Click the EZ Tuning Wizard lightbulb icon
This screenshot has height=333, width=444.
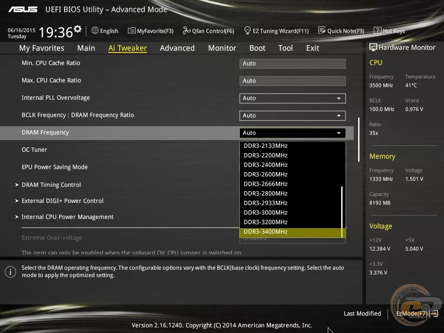point(248,30)
